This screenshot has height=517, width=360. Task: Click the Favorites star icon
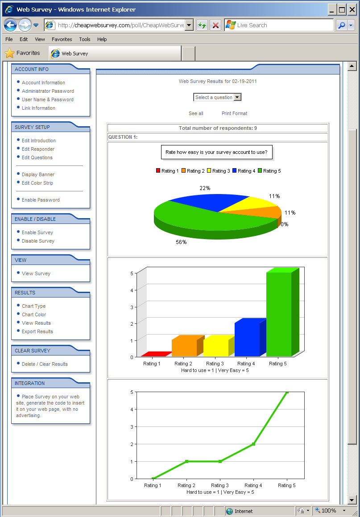[9, 53]
